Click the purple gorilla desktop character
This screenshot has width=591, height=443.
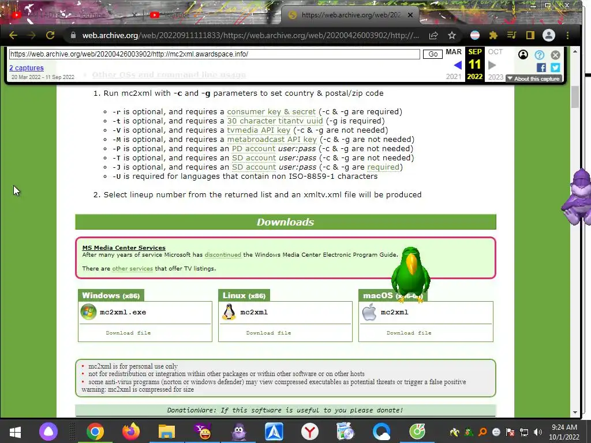(x=577, y=198)
